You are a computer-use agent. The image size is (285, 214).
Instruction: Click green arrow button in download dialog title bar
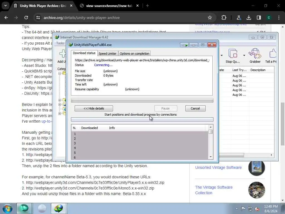point(185,45)
